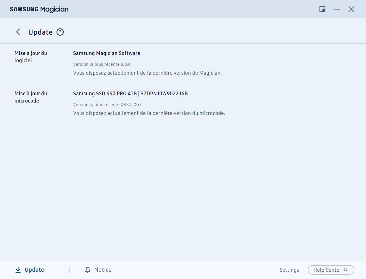Click the SAMSUNG Magician logo
The width and height of the screenshot is (366, 279).
[x=39, y=9]
